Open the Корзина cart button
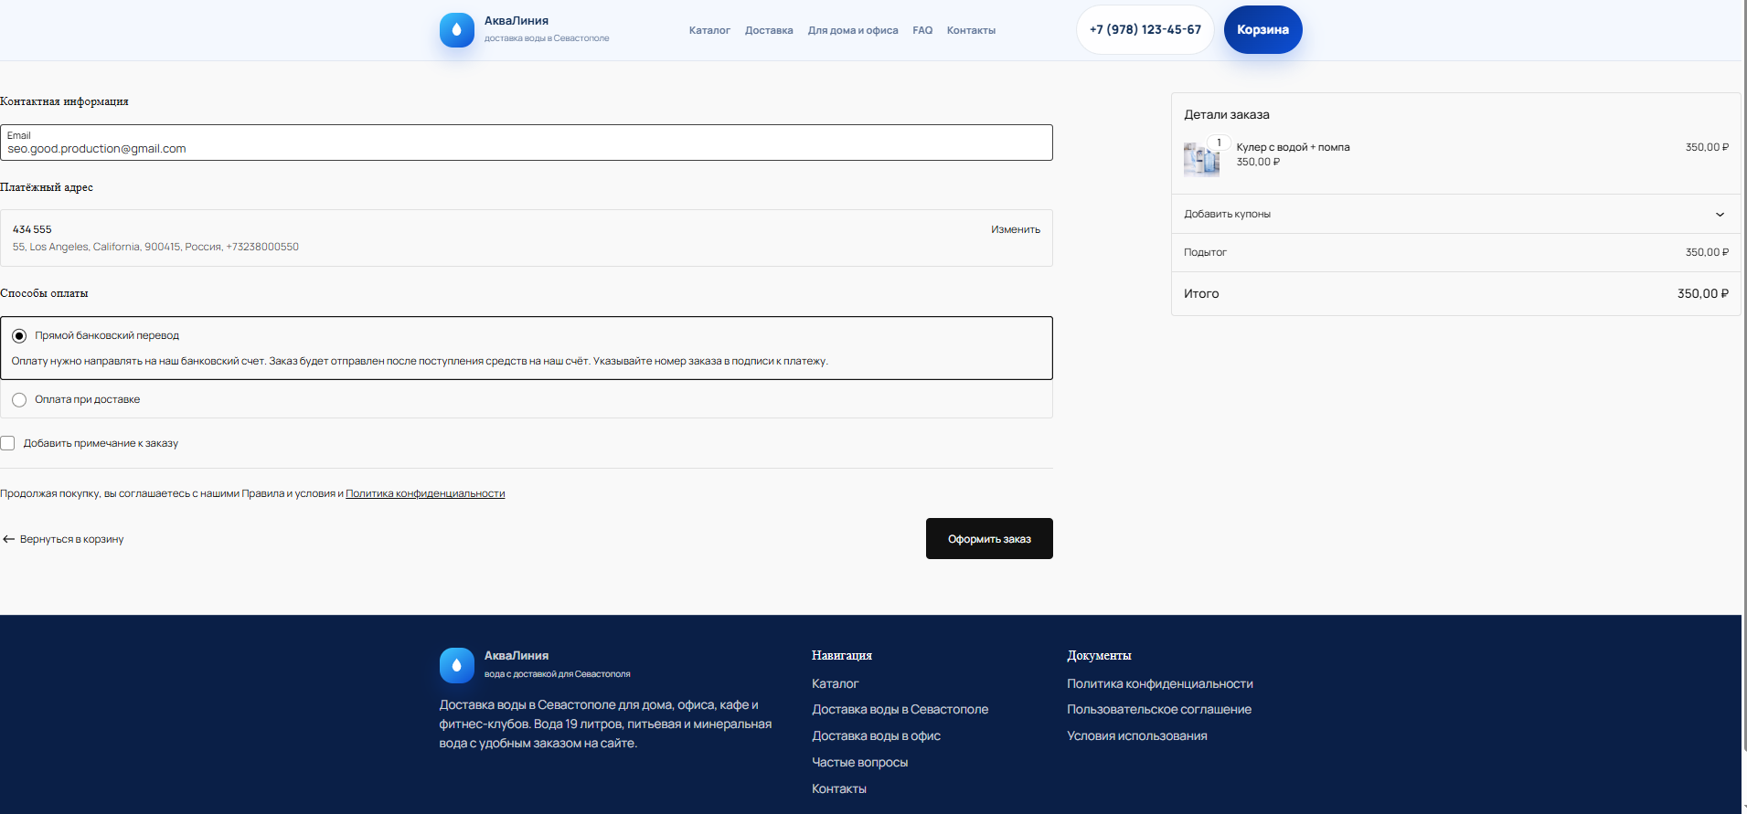This screenshot has height=814, width=1747. click(x=1262, y=30)
